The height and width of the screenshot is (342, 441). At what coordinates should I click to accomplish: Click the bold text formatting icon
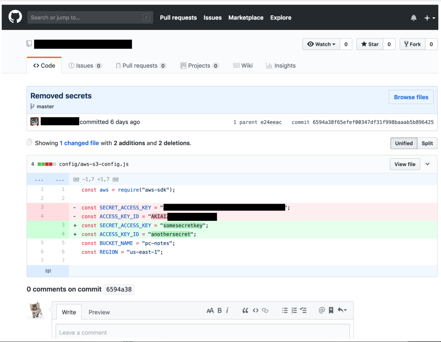220,310
